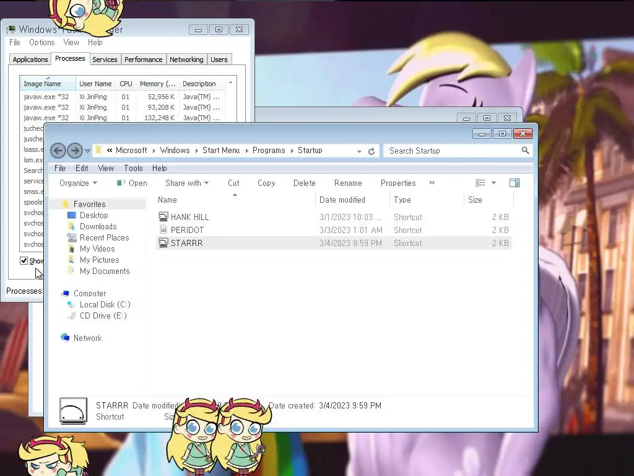Click Task Manager process list scroll-up arrow

click(230, 82)
